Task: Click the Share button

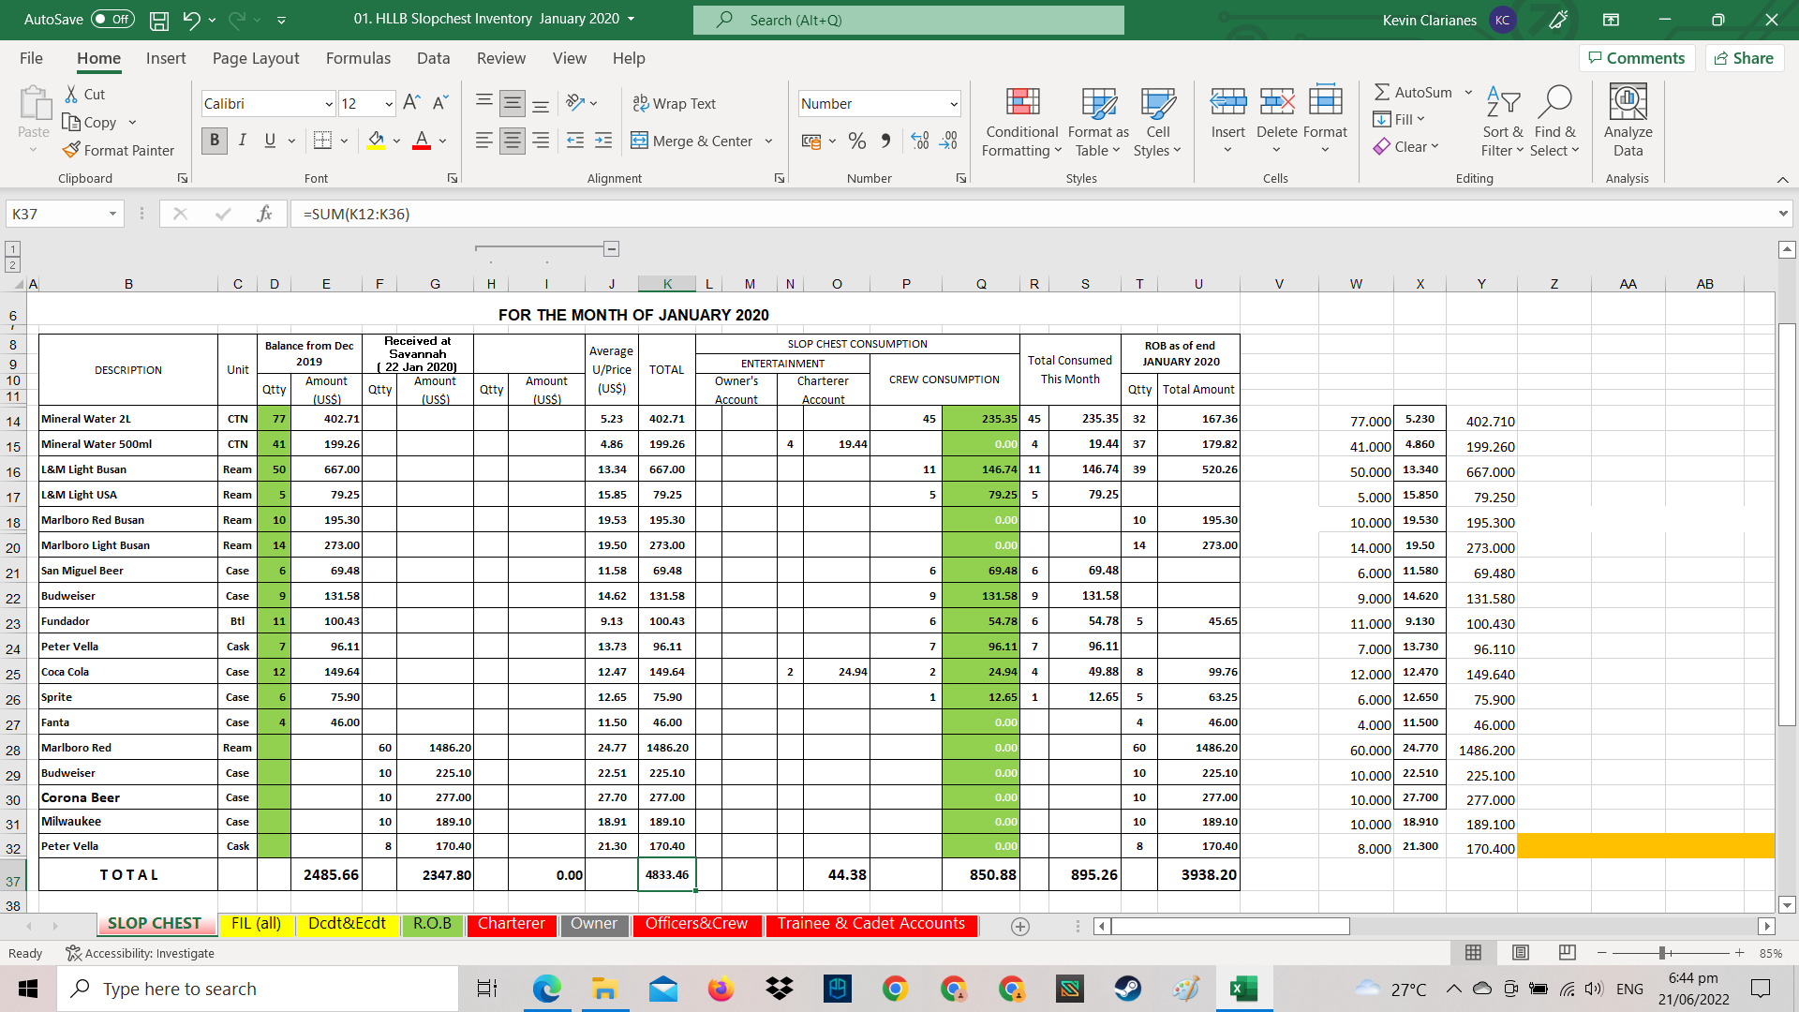Action: [x=1744, y=58]
